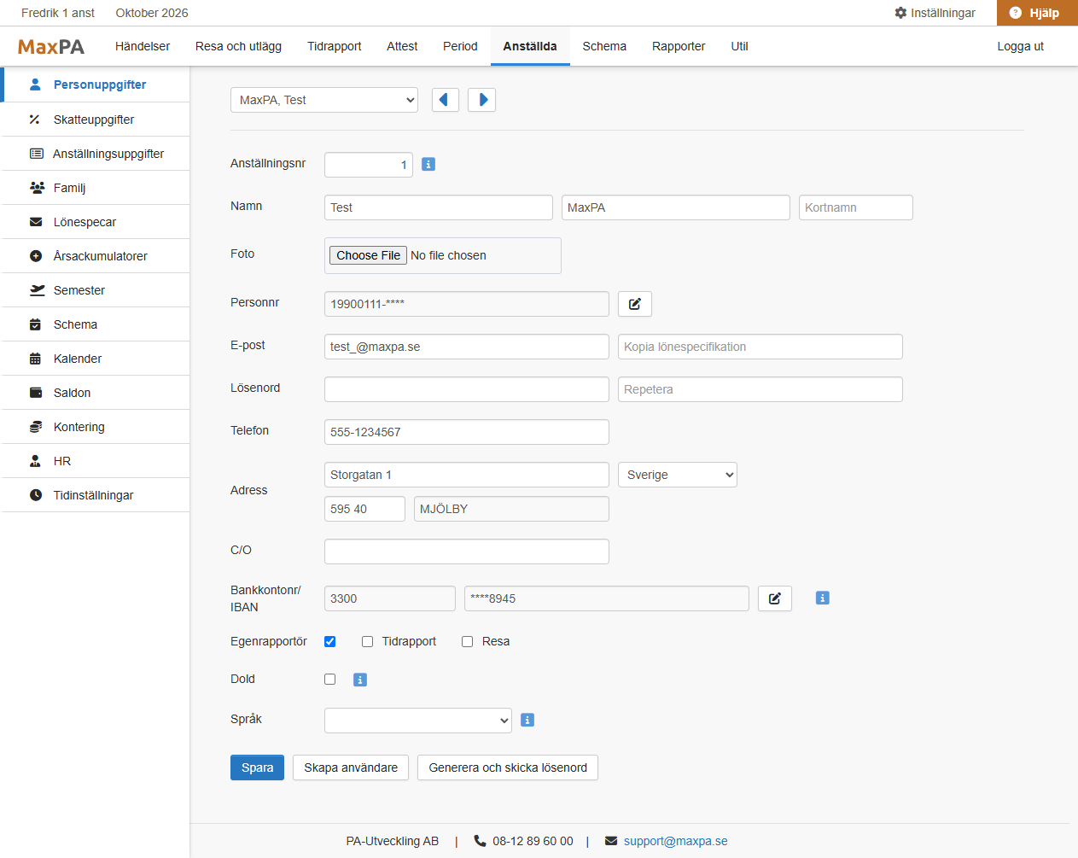Image resolution: width=1078 pixels, height=858 pixels.
Task: Click Skapa användare button
Action: point(351,768)
